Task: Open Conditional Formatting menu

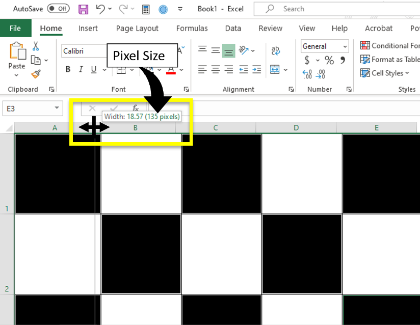Action: [390, 46]
